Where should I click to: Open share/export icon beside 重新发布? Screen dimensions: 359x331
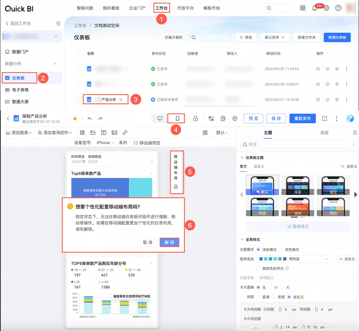point(325,119)
